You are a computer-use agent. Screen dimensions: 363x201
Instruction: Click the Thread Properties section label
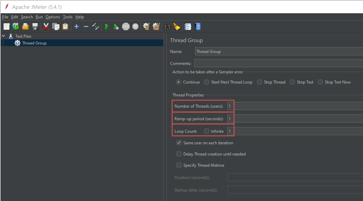tap(188, 95)
